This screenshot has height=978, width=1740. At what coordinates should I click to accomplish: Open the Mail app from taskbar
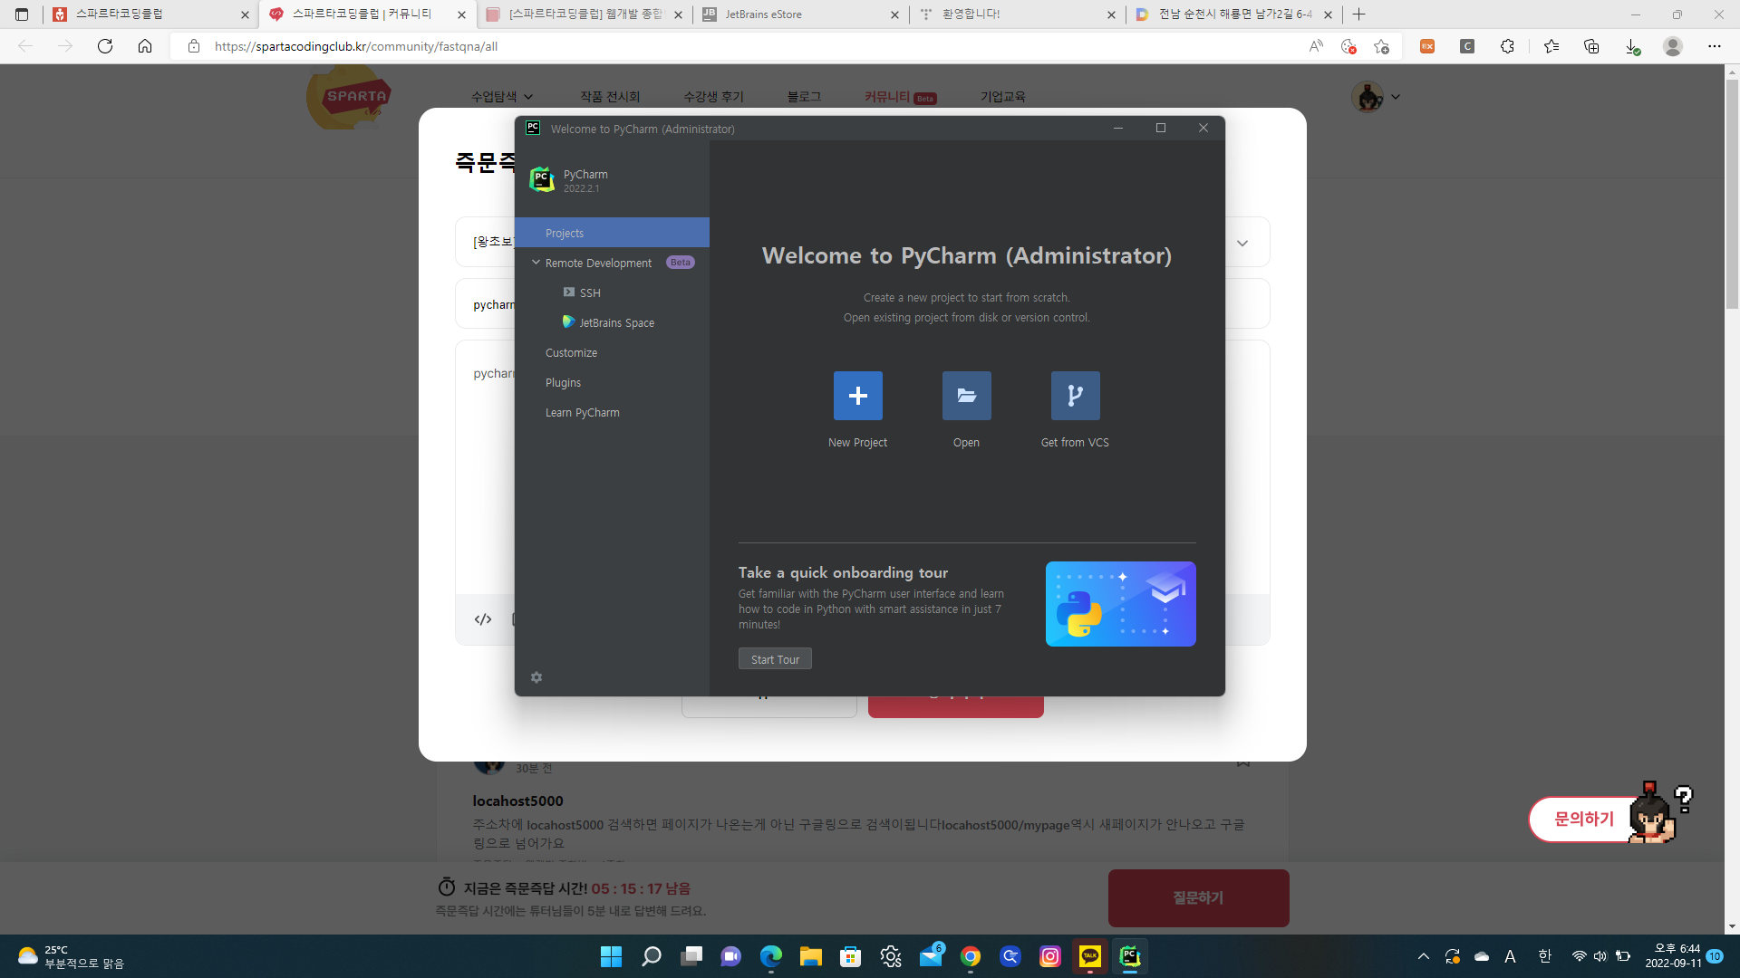[x=931, y=956]
